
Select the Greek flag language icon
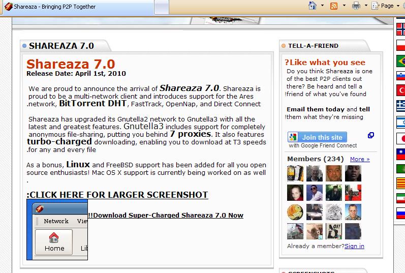coord(400,106)
